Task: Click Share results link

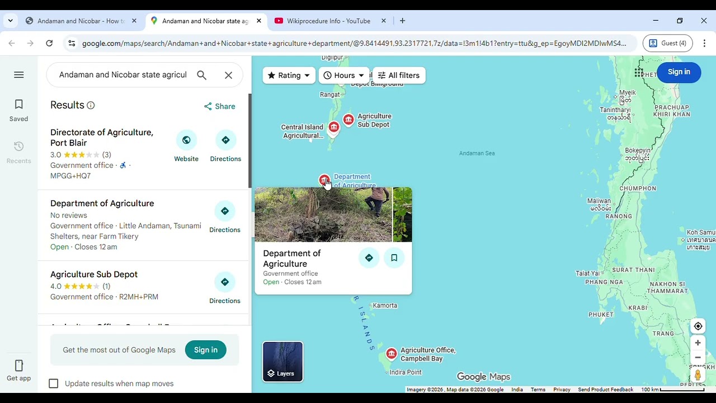Action: 219,106
